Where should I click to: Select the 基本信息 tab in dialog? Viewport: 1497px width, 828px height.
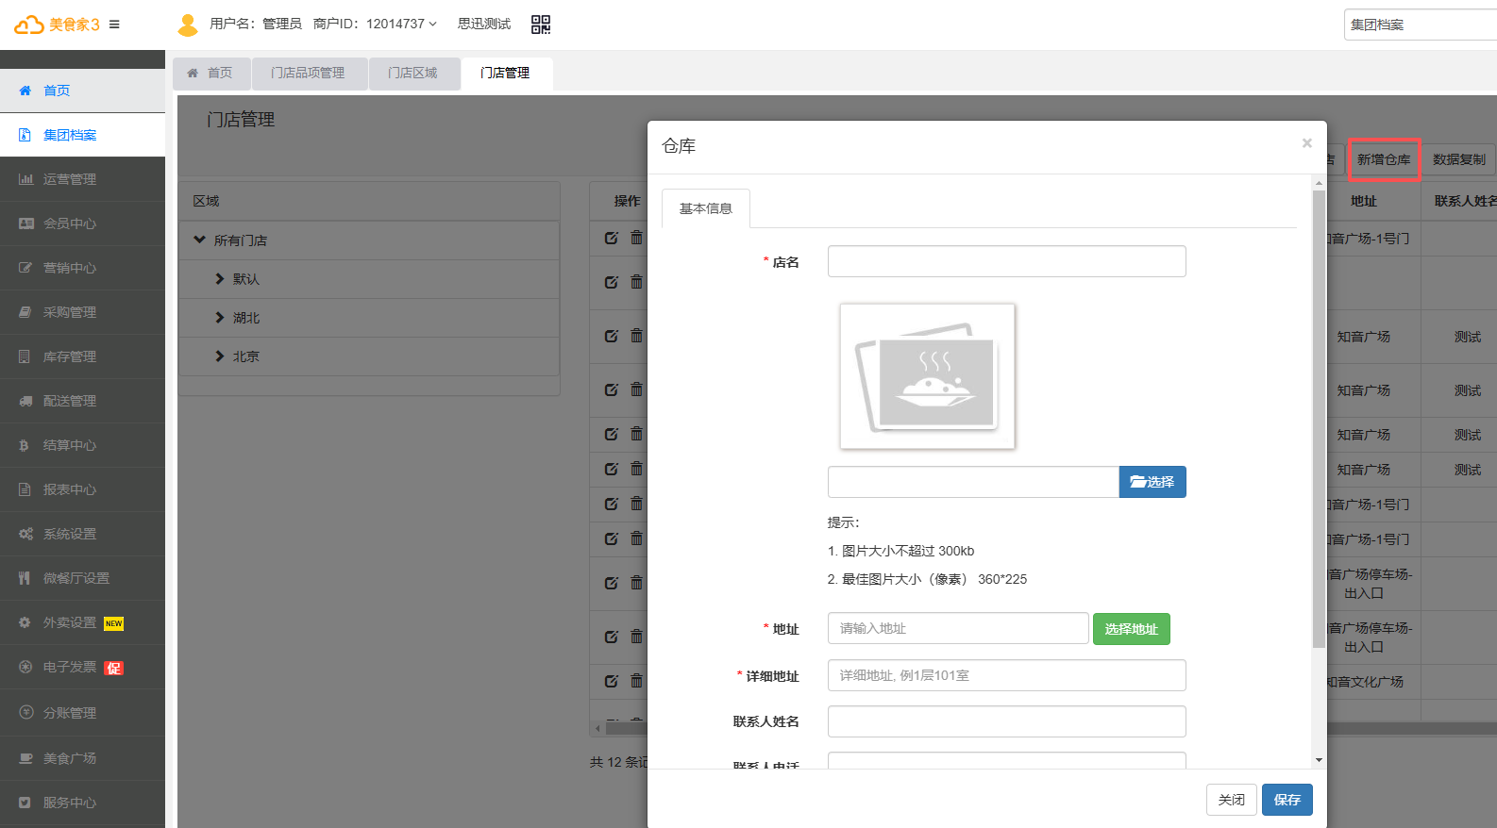click(x=705, y=208)
